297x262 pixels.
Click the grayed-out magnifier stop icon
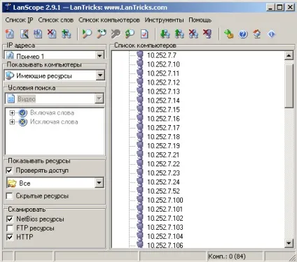click(116, 34)
